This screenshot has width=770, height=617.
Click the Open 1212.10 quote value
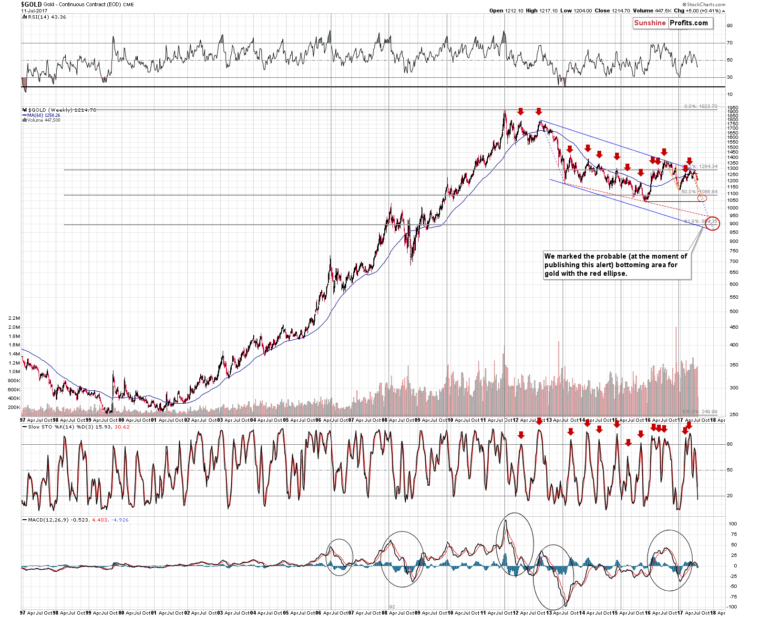click(x=506, y=10)
